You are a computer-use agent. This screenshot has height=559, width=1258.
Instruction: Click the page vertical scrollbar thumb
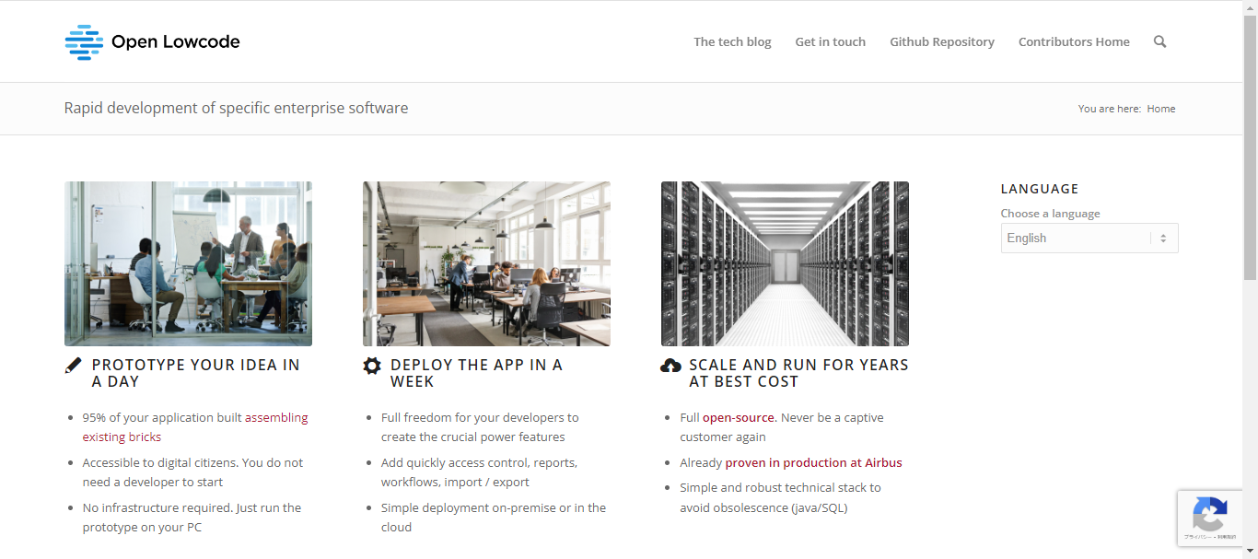1250,147
